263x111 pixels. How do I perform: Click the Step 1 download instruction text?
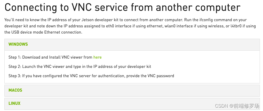(x=55, y=57)
